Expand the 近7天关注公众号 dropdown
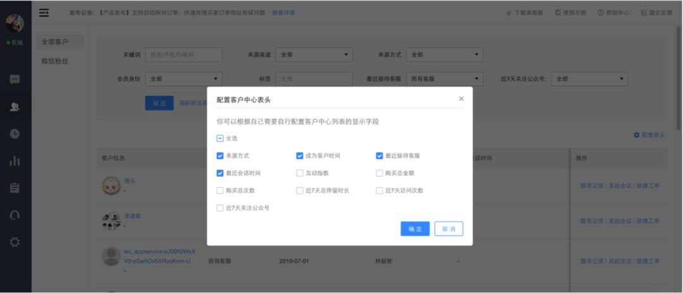The width and height of the screenshot is (683, 293). click(x=589, y=79)
